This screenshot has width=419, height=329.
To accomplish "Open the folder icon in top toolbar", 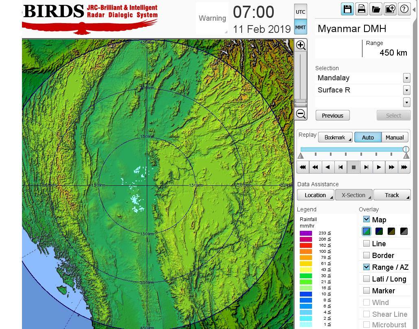I will click(x=375, y=9).
